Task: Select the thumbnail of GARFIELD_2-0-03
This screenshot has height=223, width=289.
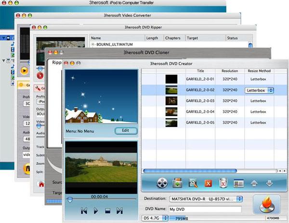Action: click(171, 101)
